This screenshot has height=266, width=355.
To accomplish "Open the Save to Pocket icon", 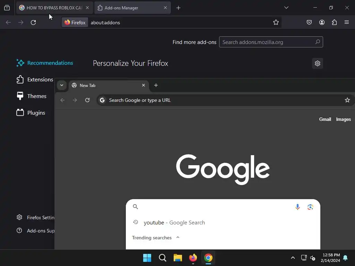I will pyautogui.click(x=309, y=23).
